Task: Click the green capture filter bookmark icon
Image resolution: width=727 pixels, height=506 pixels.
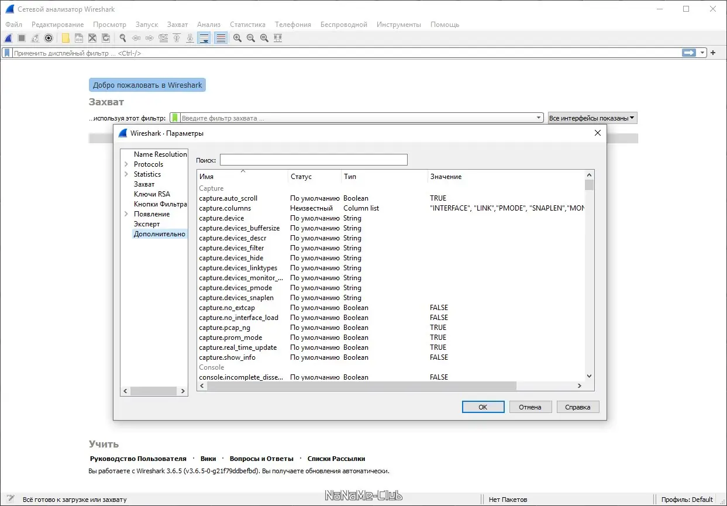Action: tap(175, 118)
